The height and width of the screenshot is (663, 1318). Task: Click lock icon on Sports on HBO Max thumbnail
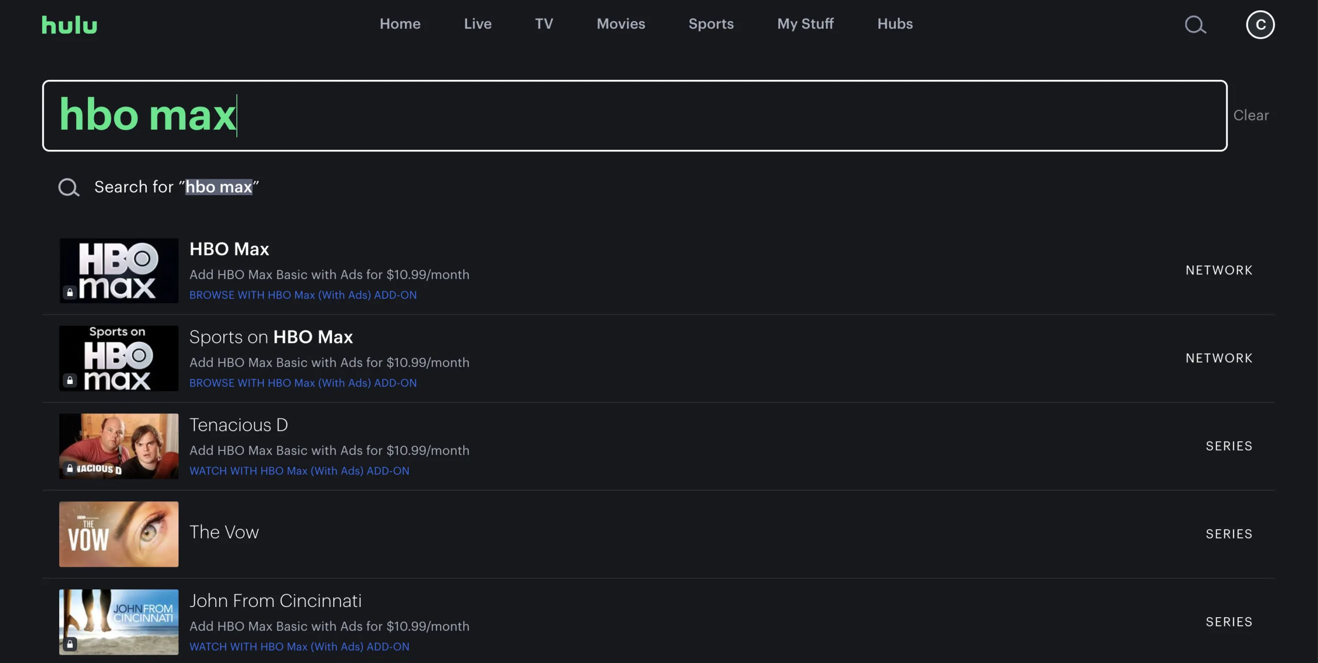click(70, 380)
